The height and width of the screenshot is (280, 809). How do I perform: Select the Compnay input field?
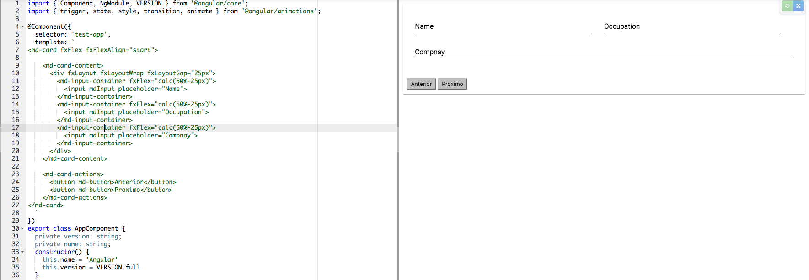(604, 52)
